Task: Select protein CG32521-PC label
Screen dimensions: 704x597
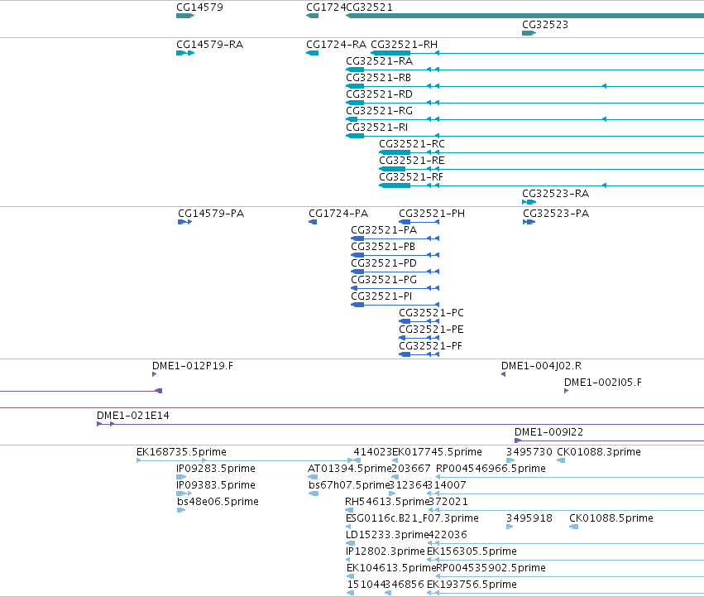Action: [432, 313]
